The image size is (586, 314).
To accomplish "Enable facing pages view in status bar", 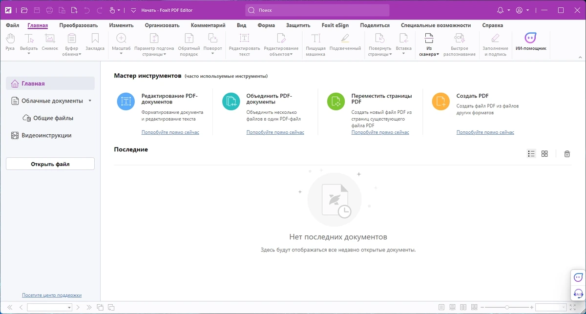I will [x=463, y=308].
